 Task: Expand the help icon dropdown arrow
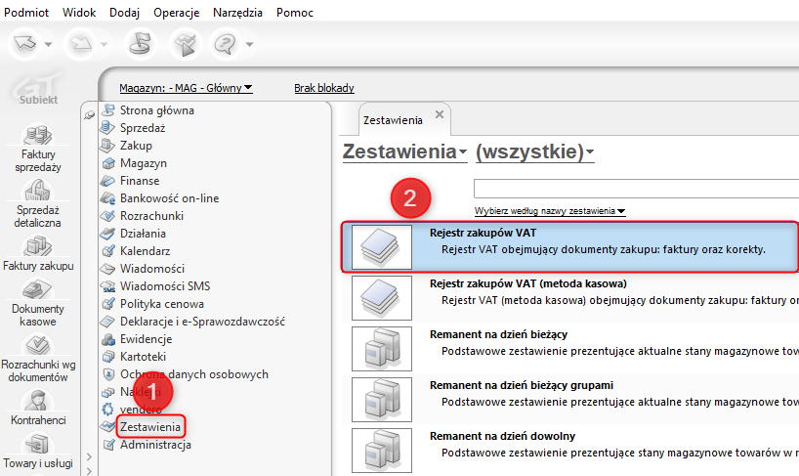[250, 44]
